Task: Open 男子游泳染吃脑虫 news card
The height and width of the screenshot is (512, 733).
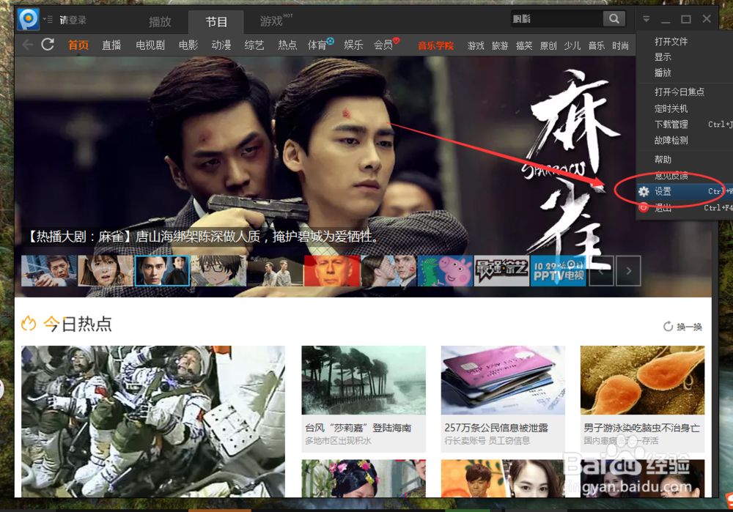Action: coord(642,399)
